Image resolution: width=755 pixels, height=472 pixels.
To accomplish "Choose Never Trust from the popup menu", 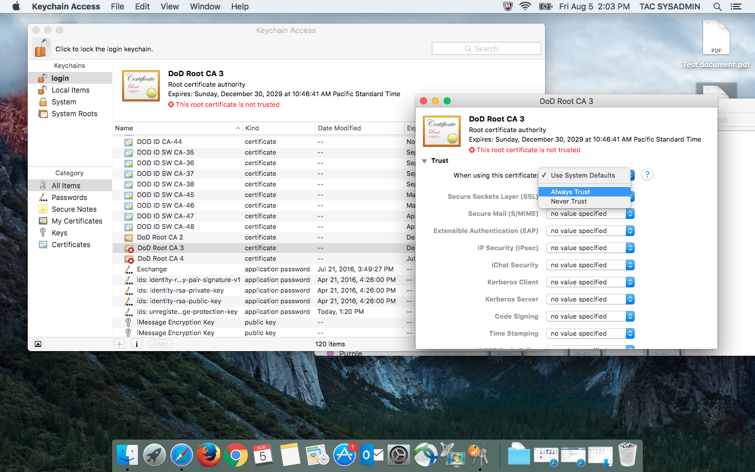I will point(585,201).
